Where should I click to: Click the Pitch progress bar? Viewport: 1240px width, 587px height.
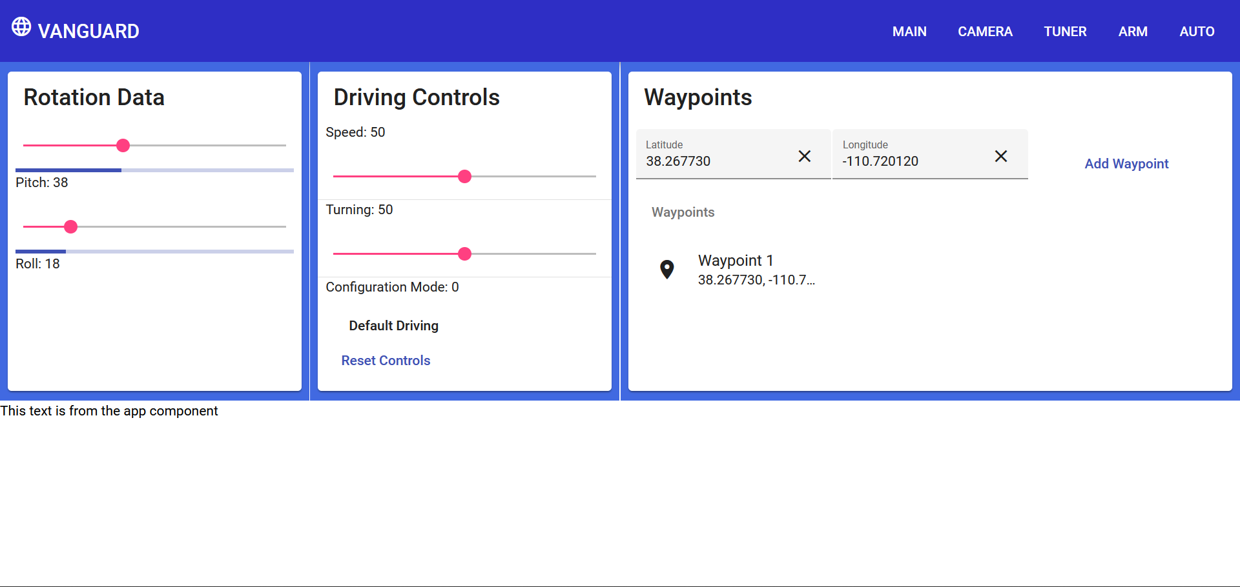154,170
